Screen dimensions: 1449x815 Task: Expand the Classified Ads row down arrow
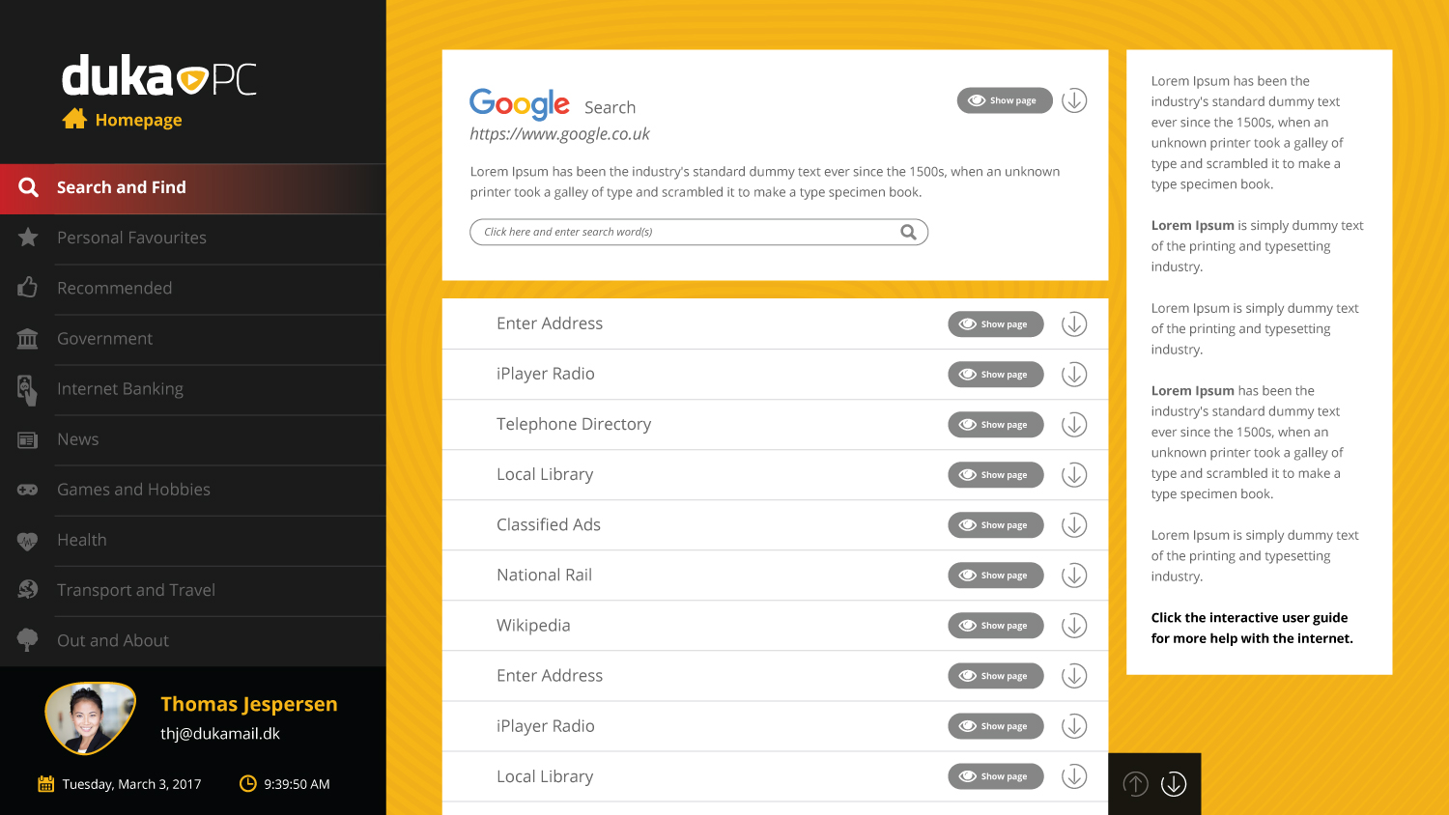pyautogui.click(x=1074, y=525)
